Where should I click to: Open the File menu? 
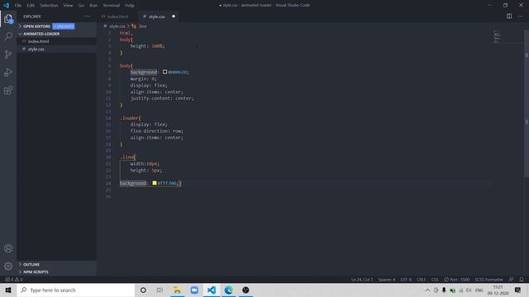click(18, 5)
